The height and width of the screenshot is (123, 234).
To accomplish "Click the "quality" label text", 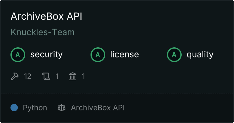I will (x=200, y=55).
